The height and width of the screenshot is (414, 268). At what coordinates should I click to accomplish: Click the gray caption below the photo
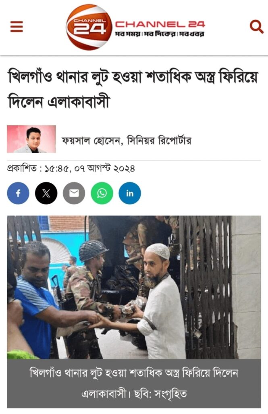click(x=134, y=383)
